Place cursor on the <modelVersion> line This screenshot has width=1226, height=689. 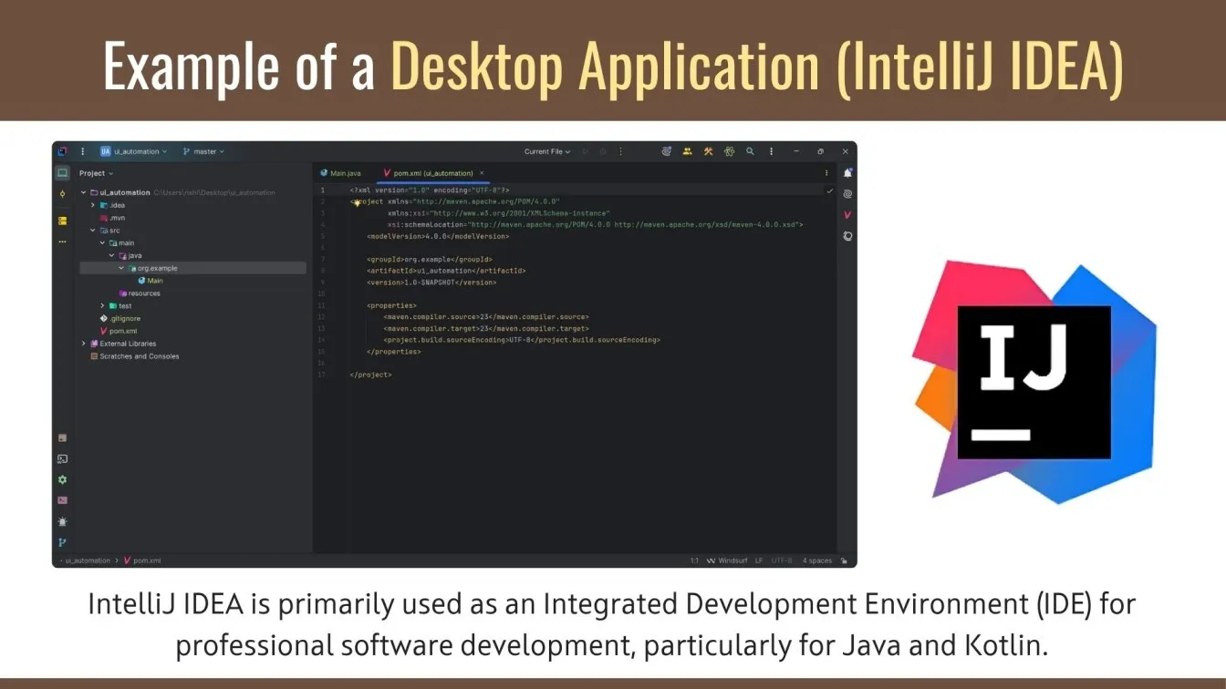click(438, 236)
